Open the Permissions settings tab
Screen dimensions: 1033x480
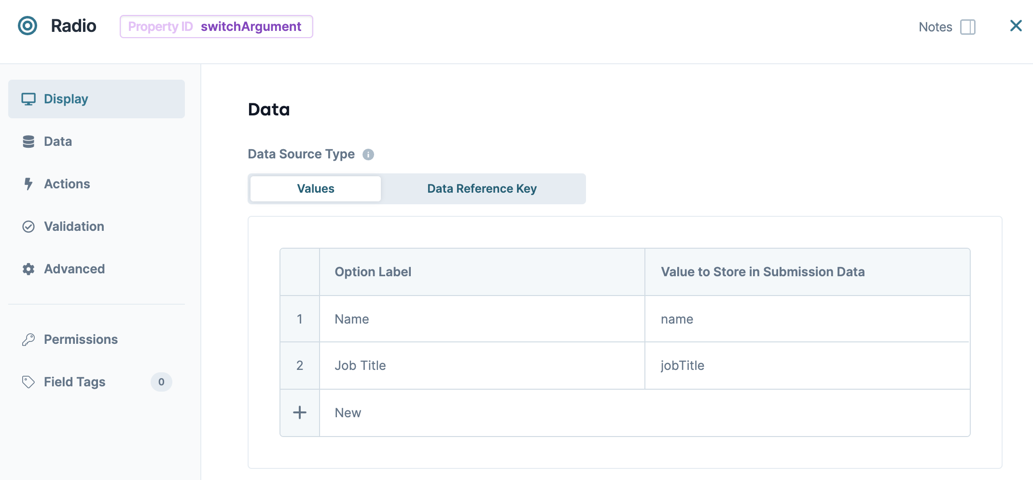(x=97, y=339)
